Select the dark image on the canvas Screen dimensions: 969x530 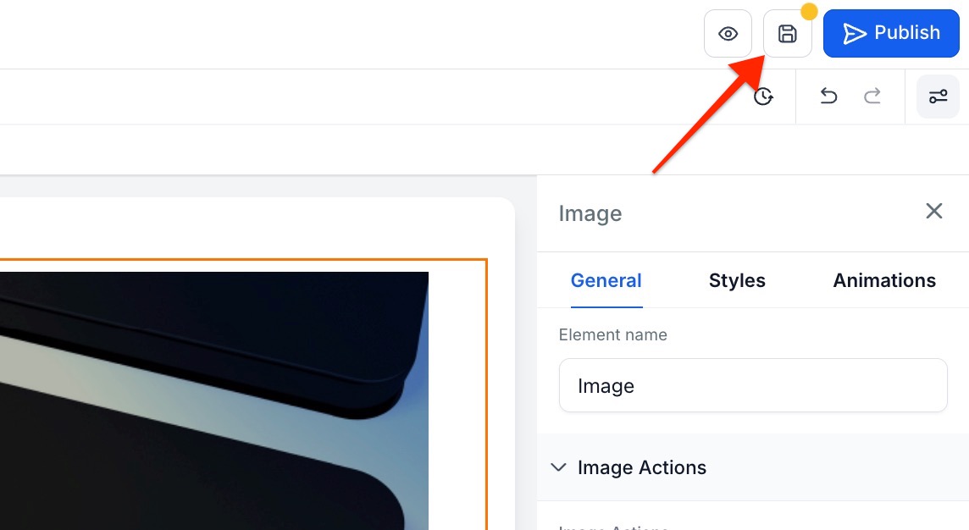coord(212,398)
